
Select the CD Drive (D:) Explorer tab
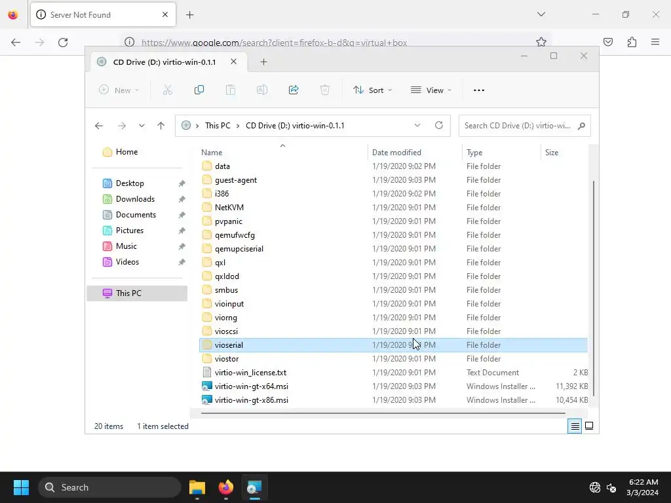click(169, 62)
